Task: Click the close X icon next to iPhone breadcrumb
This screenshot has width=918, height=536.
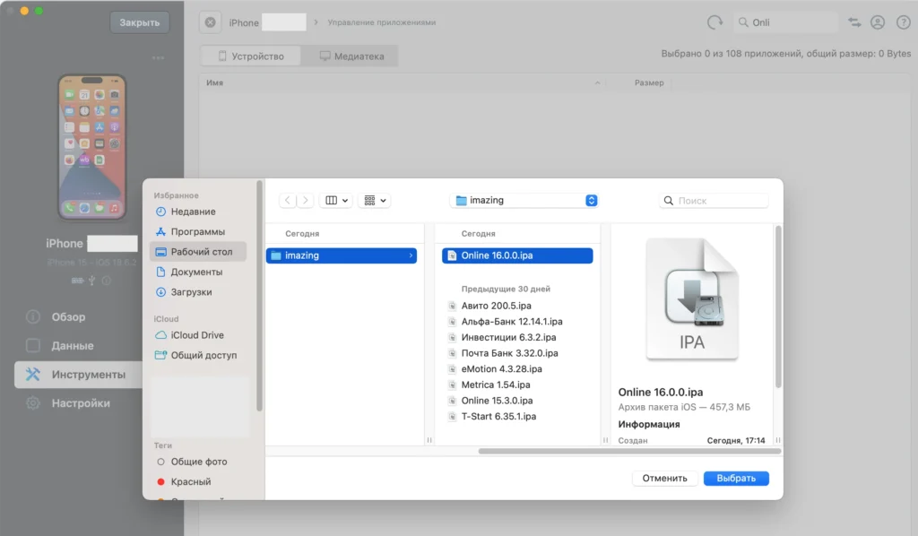Action: 210,22
